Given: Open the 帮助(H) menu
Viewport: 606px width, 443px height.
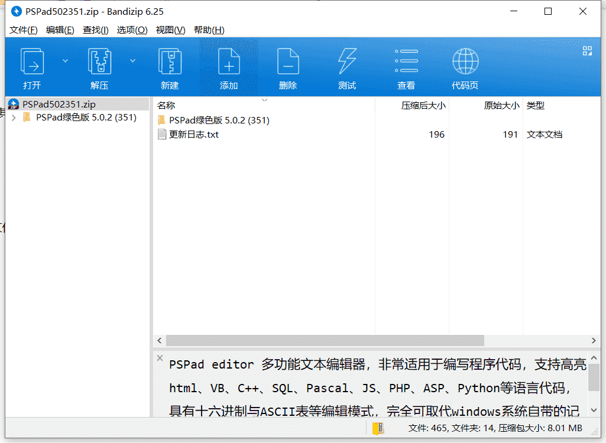Looking at the screenshot, I should tap(209, 30).
